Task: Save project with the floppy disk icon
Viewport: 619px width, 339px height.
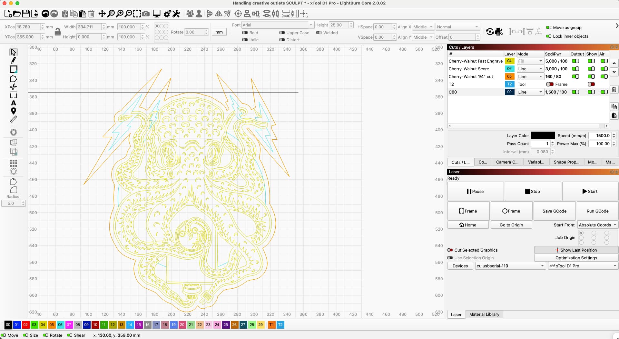Action: pos(25,14)
